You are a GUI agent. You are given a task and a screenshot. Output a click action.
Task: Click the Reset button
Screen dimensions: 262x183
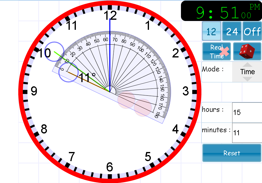(232, 153)
